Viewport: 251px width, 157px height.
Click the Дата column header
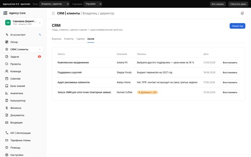pyautogui.click(x=206, y=54)
